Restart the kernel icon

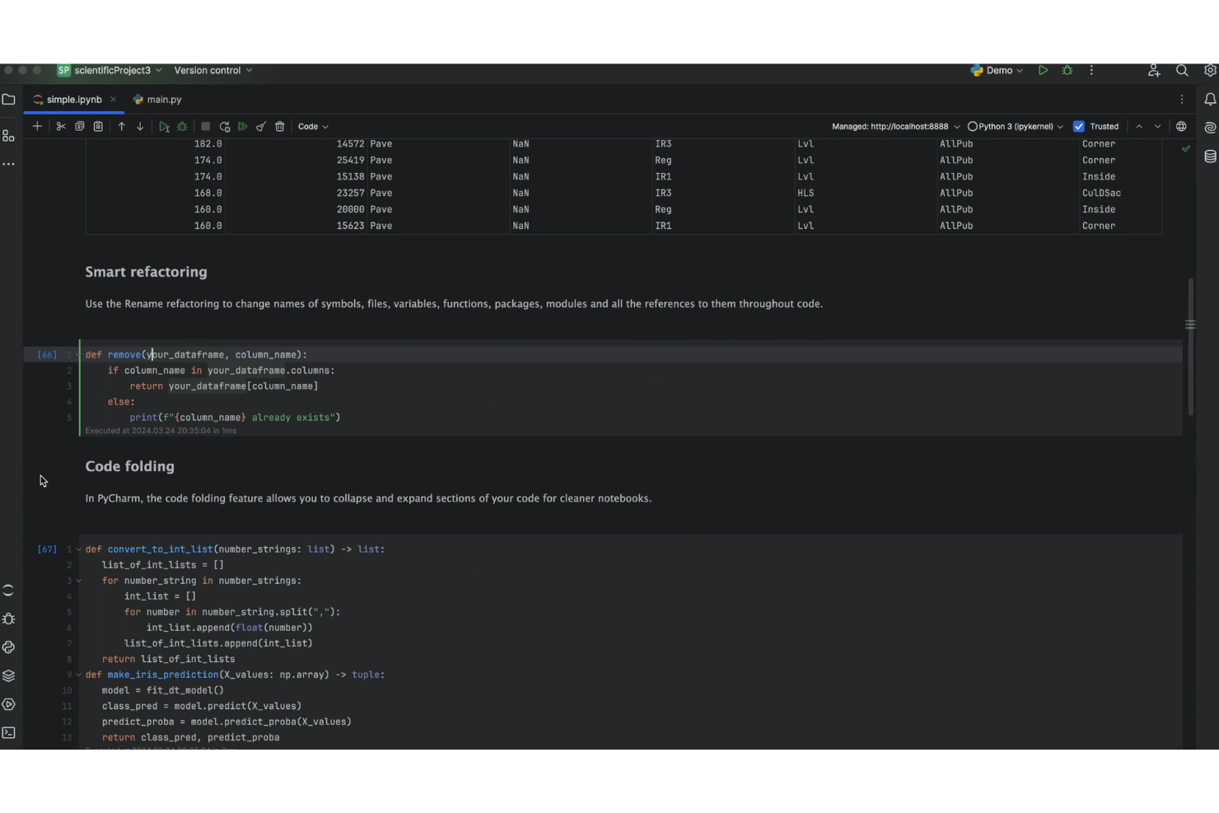[225, 127]
